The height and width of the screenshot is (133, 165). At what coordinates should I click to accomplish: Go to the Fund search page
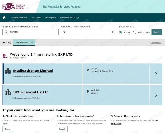coord(36,18)
